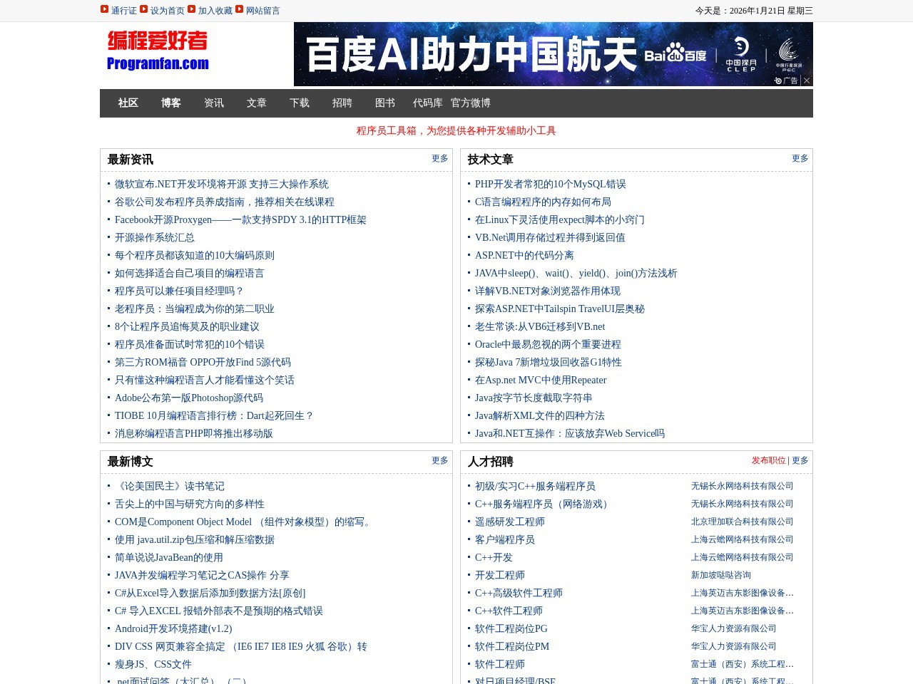Open the 社区 navigation tab
This screenshot has width=913, height=684.
pyautogui.click(x=128, y=103)
